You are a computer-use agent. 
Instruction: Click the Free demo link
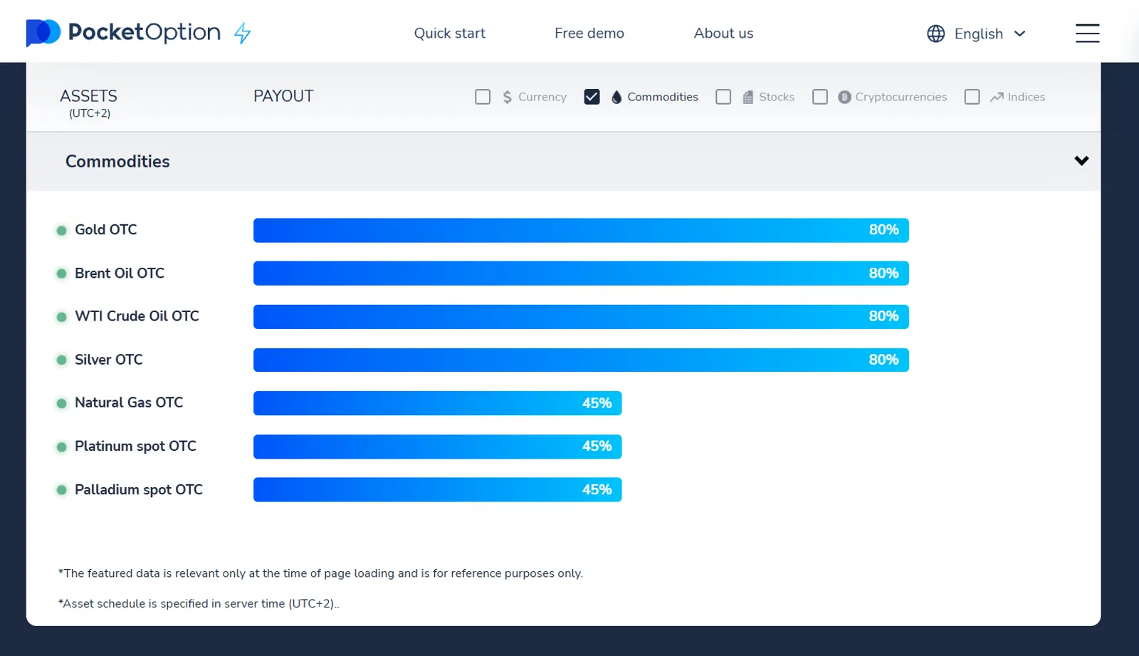pyautogui.click(x=589, y=33)
